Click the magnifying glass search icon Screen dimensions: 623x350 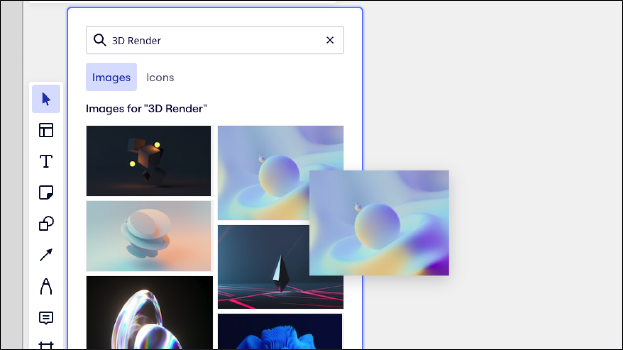100,40
